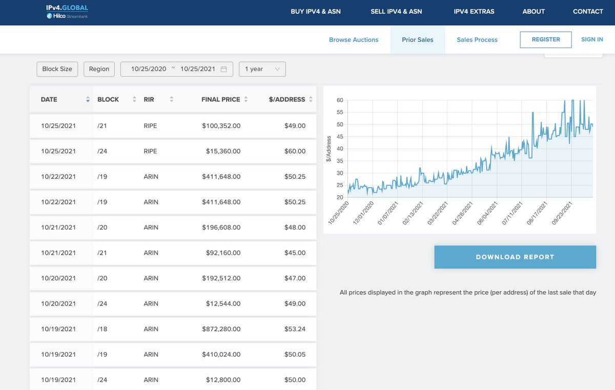
Task: Select the Prior Sales tab
Action: coord(418,39)
